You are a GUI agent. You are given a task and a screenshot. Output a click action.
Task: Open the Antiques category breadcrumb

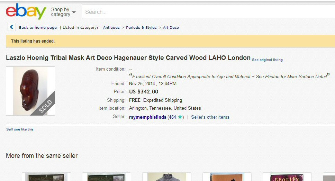[x=111, y=28]
